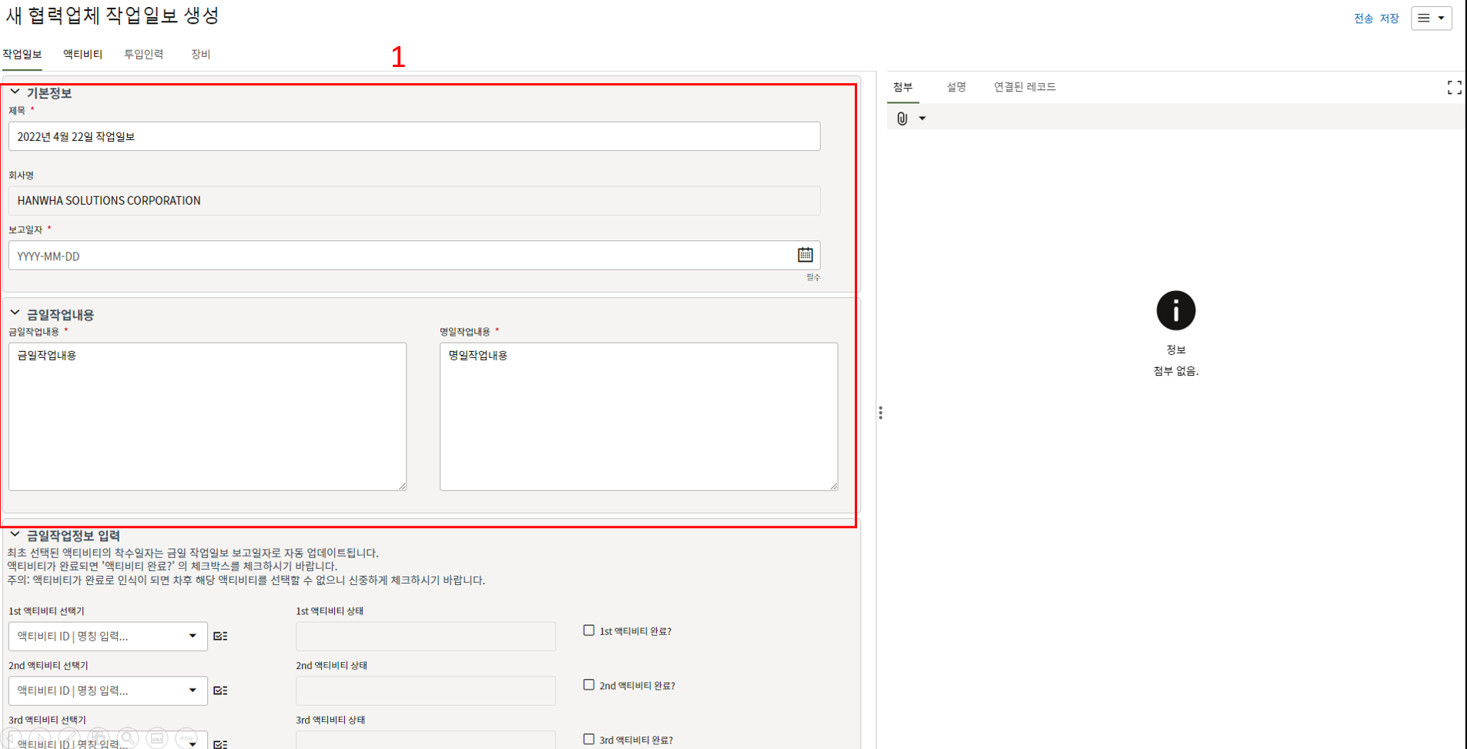Viewport: 1467px width, 749px height.
Task: Switch to the 액티비티 tab
Action: point(82,55)
